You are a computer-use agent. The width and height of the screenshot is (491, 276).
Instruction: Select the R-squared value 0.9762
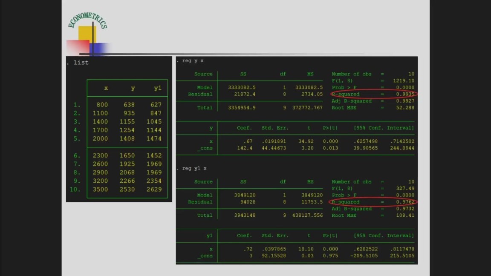tap(405, 202)
